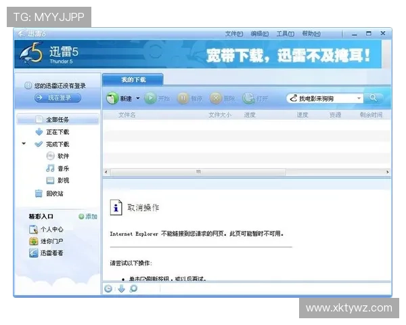
Task: Open the 编辑(E) menu
Action: tap(259, 34)
